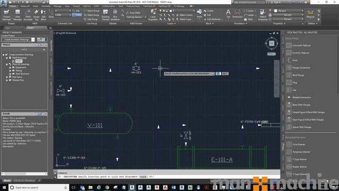The image size is (339, 191).
Task: Click the V-101 vessel label in drawing
Action: tap(95, 125)
